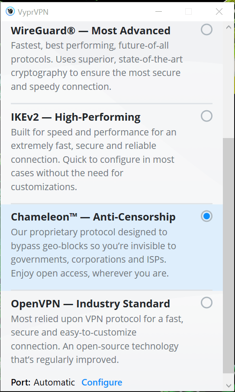Click the scrollbar up arrow

tap(229, 27)
